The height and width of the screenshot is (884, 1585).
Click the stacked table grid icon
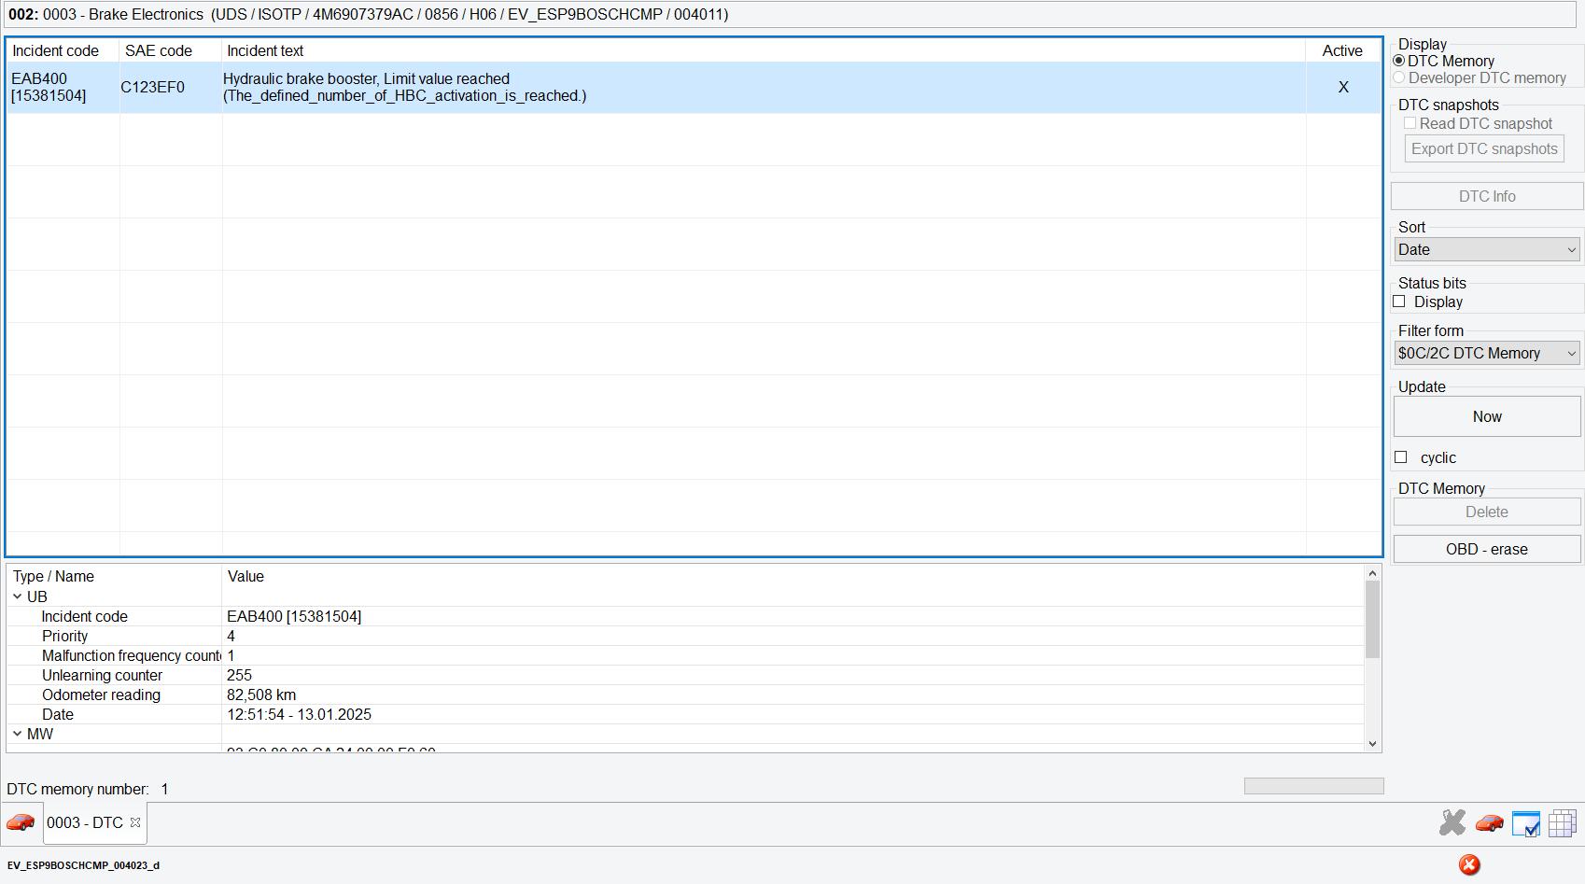pyautogui.click(x=1562, y=823)
